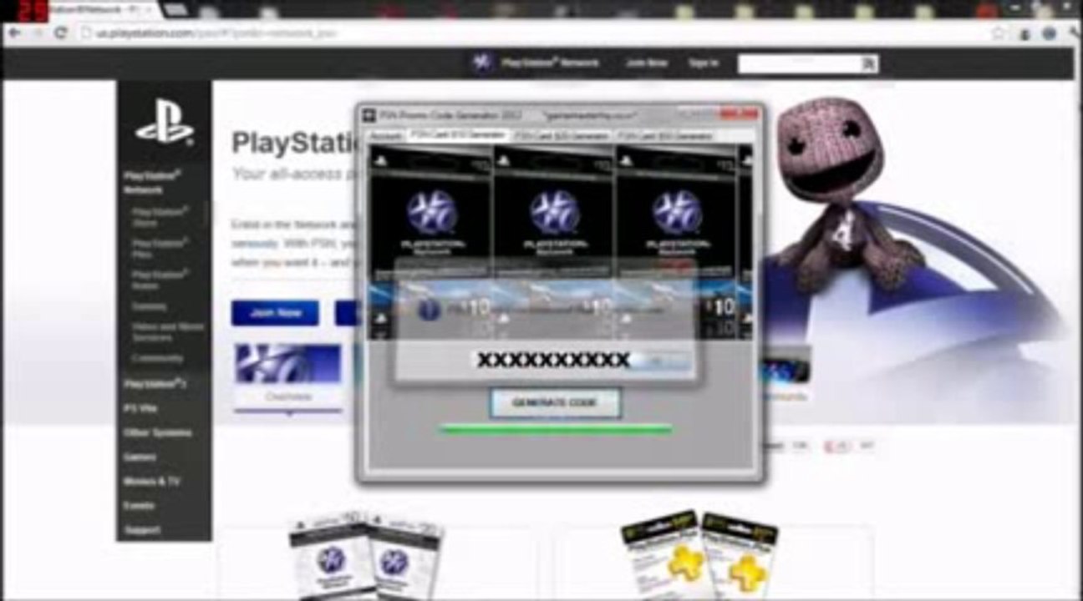Open PlayStation Home in the sidebar

160,280
